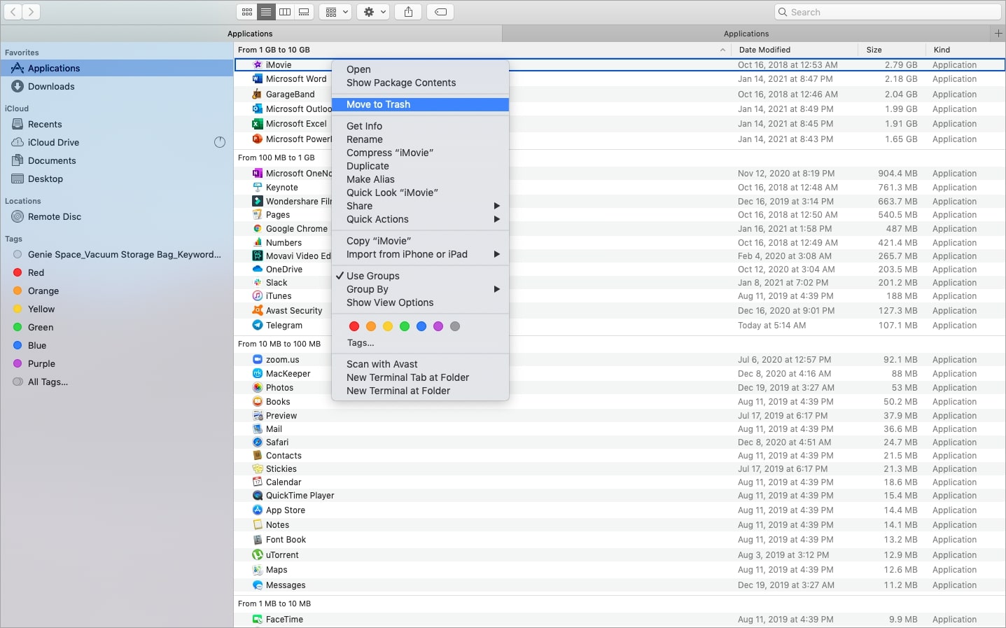Choose Get Info in the context menu
Image resolution: width=1006 pixels, height=628 pixels.
(x=420, y=126)
